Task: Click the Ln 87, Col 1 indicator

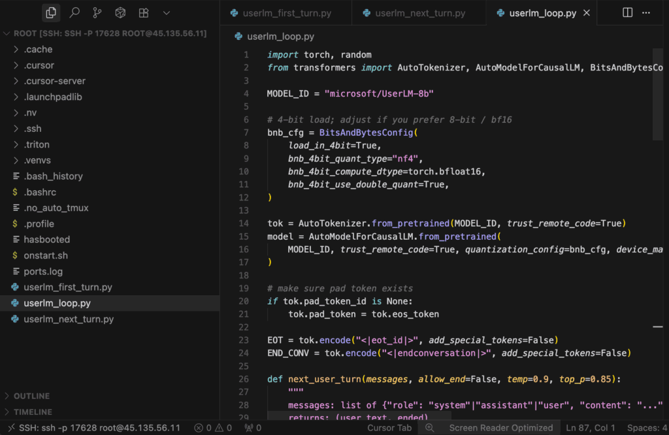Action: point(591,428)
